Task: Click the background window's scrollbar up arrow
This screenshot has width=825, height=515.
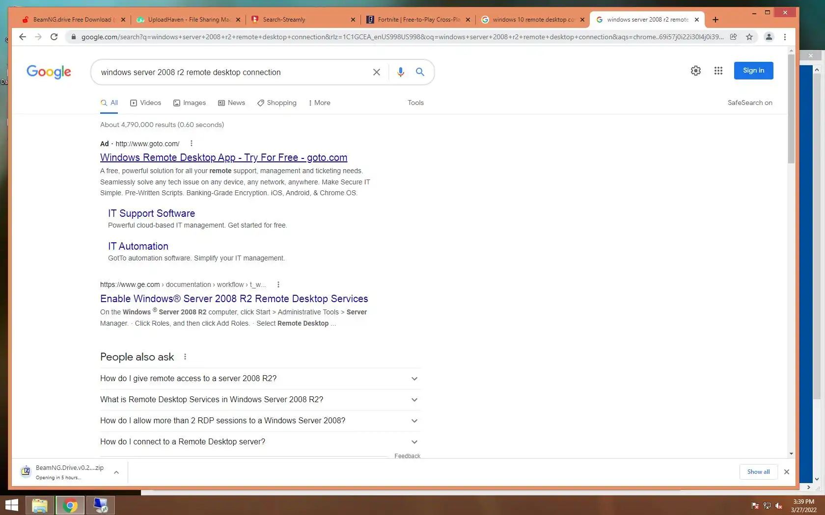Action: tap(817, 70)
